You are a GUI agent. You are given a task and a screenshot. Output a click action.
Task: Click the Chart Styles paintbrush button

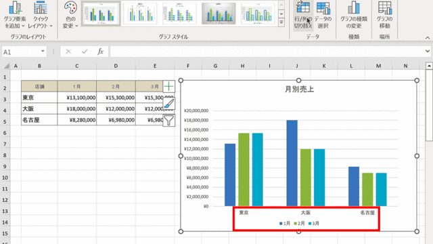click(168, 104)
